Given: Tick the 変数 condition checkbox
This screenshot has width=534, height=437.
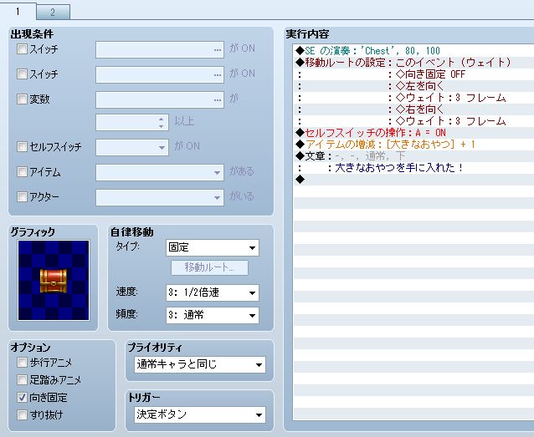Looking at the screenshot, I should coord(22,99).
